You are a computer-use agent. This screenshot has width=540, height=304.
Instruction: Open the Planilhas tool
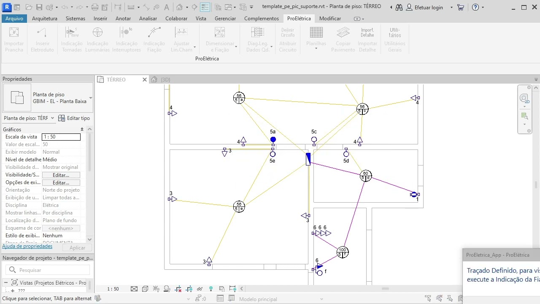pyautogui.click(x=316, y=39)
